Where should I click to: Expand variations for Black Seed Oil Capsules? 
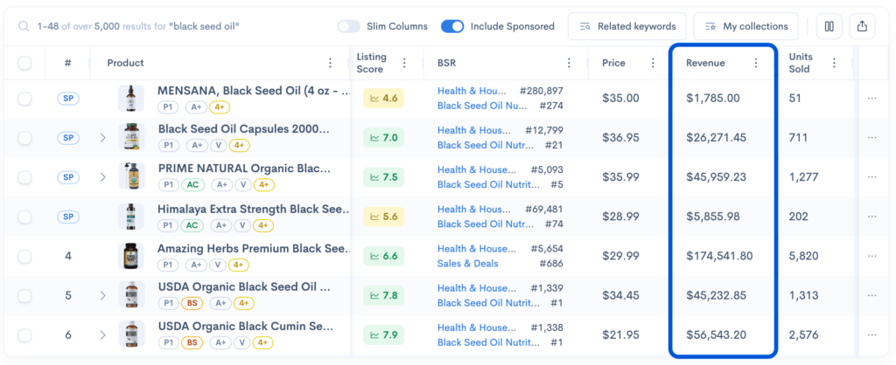click(x=103, y=137)
